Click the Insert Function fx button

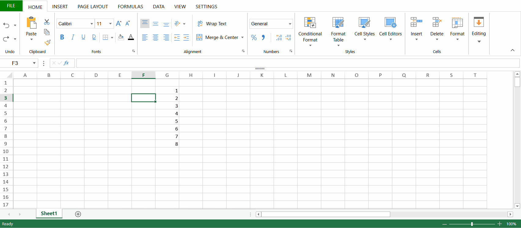66,63
